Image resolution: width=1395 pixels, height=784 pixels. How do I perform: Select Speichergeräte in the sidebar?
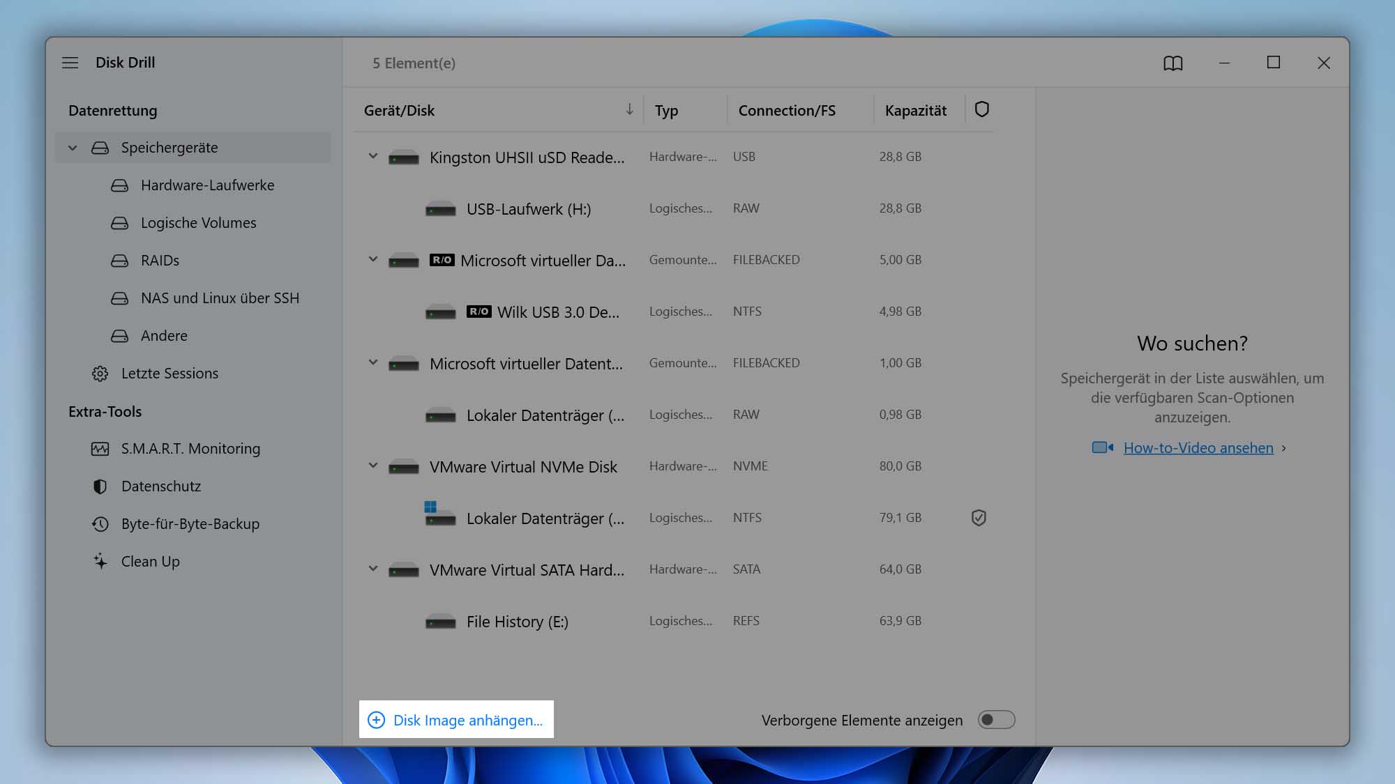(193, 148)
